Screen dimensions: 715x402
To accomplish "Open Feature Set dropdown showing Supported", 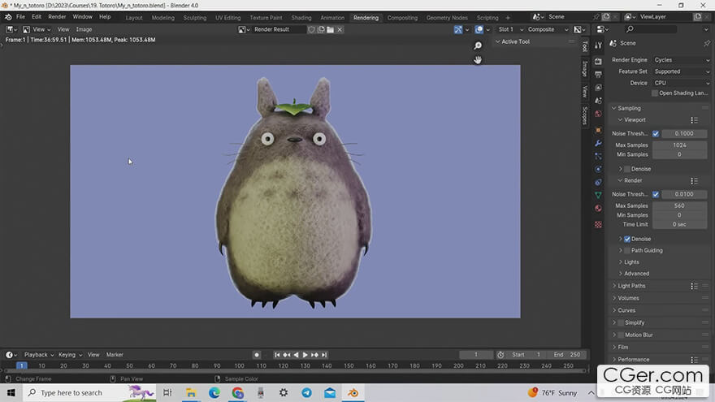I will tap(681, 71).
